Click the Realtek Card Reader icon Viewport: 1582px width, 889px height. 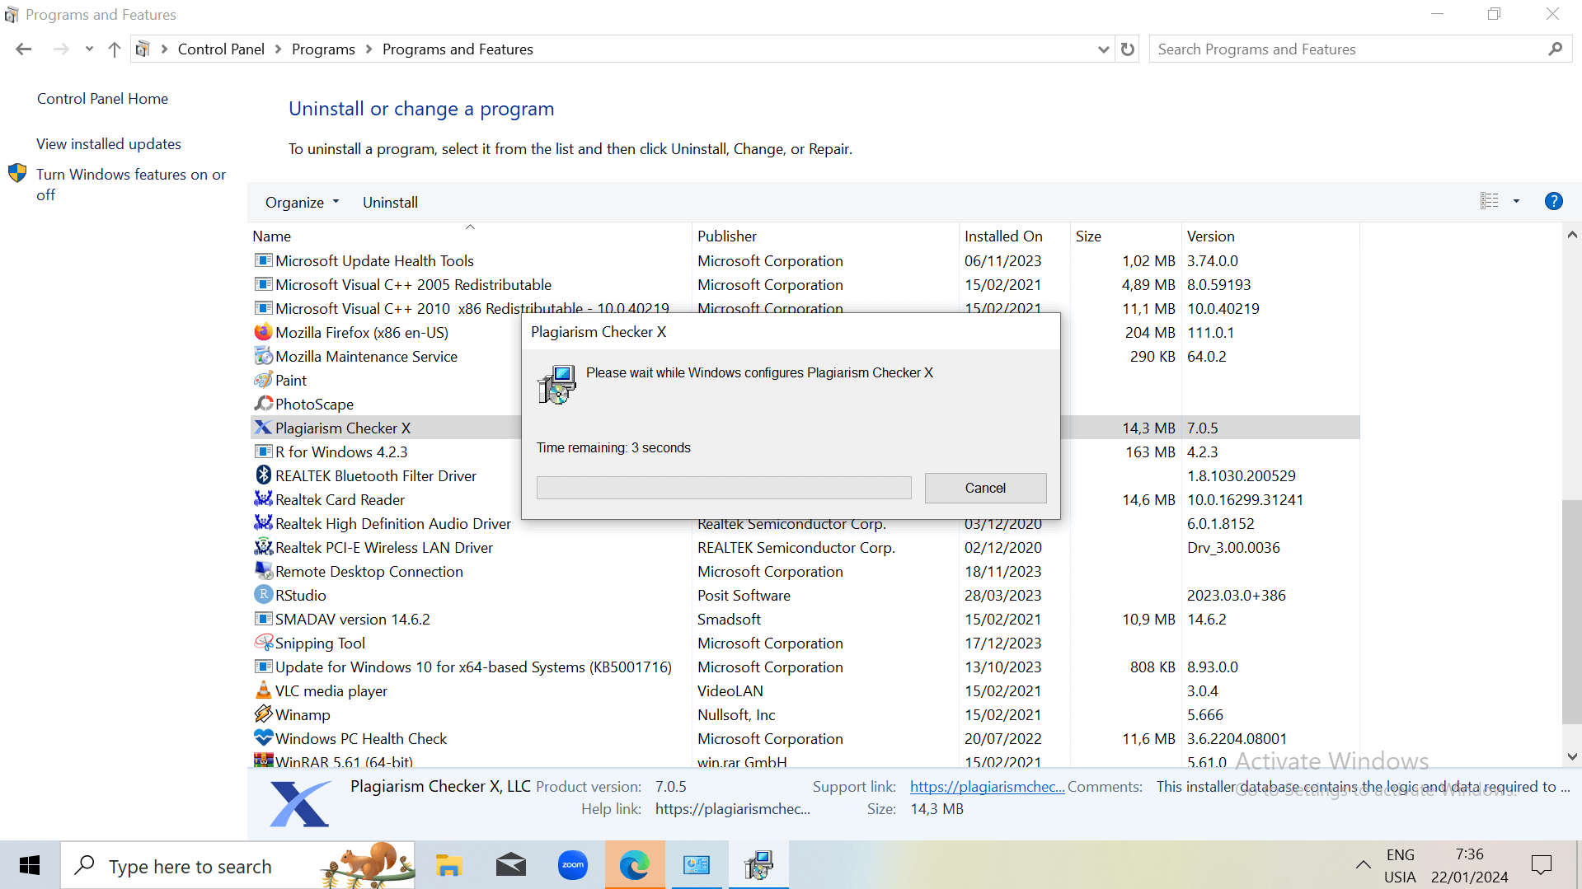263,499
